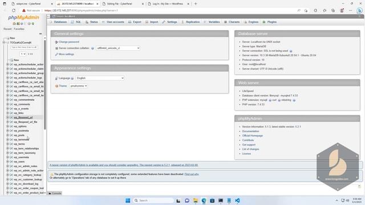The image size is (365, 205).
Task: Open the page number dropdown in navigation
Action: [23, 54]
